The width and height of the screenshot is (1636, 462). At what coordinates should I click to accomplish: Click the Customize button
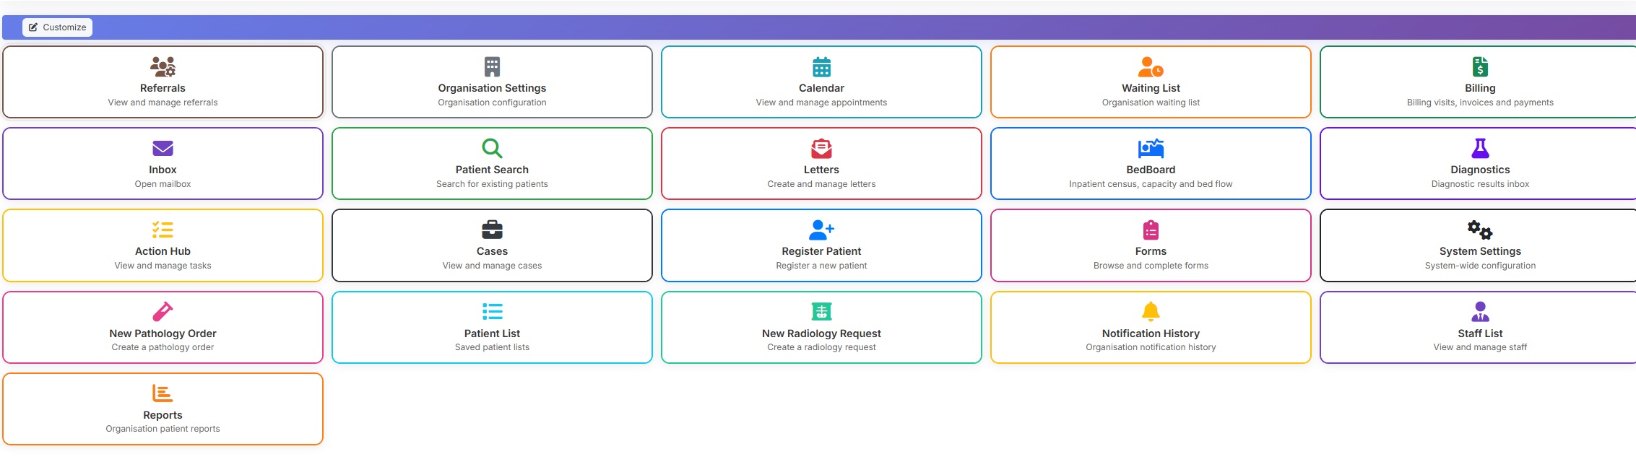tap(57, 27)
